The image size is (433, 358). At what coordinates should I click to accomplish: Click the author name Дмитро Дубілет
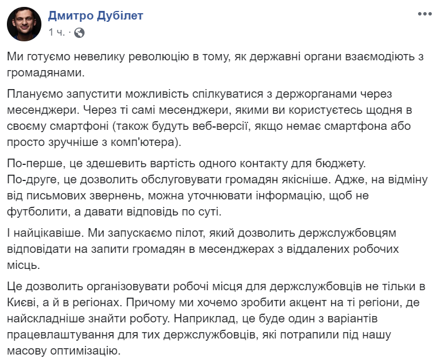point(95,16)
